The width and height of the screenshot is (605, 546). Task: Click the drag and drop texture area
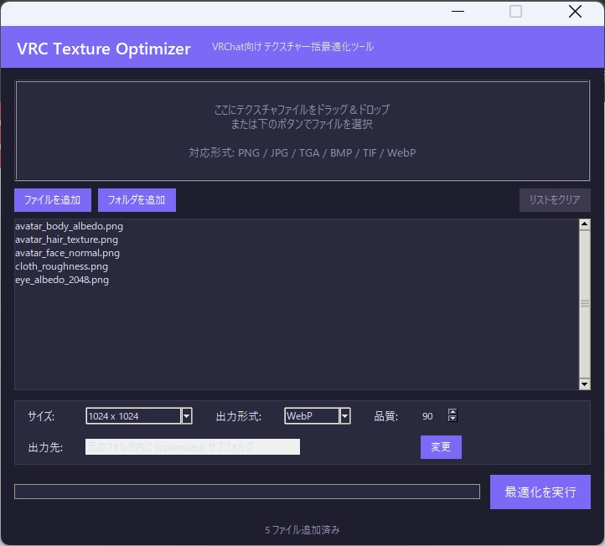tap(302, 131)
